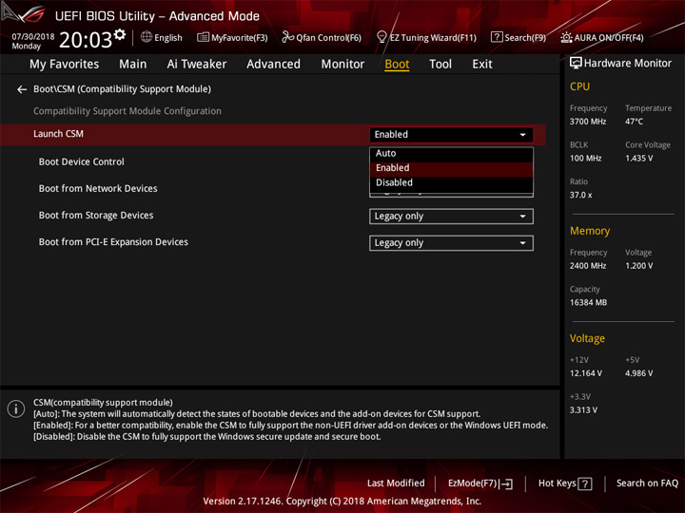The image size is (685, 513).
Task: Click Compatibility Support Module Configuration heading
Action: 127,111
